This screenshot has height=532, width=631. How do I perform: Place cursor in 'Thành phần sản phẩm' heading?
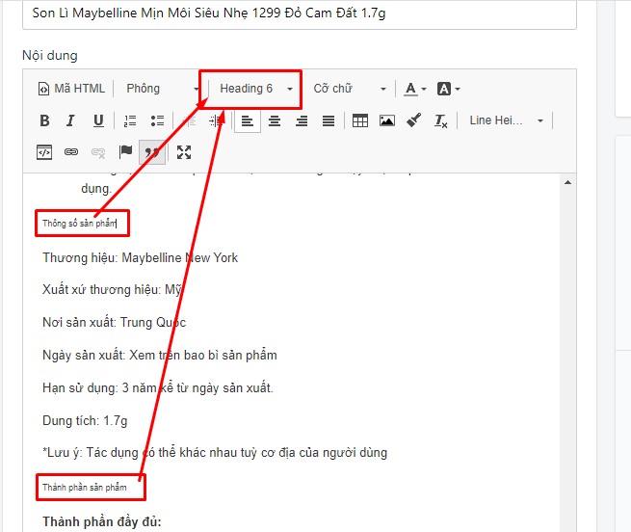point(85,488)
